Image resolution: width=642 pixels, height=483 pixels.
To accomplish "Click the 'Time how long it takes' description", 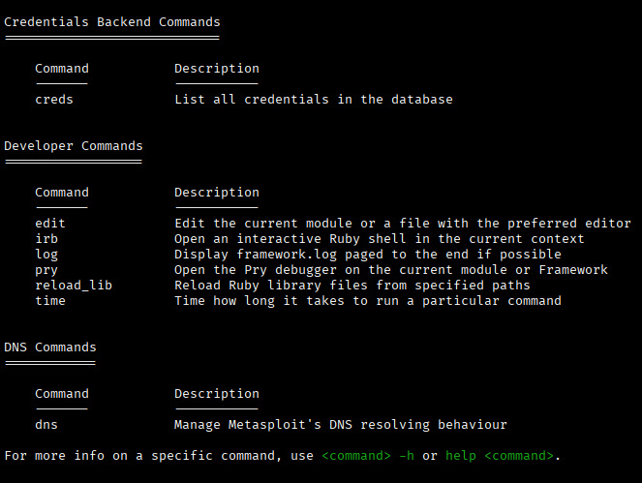I will click(x=368, y=301).
